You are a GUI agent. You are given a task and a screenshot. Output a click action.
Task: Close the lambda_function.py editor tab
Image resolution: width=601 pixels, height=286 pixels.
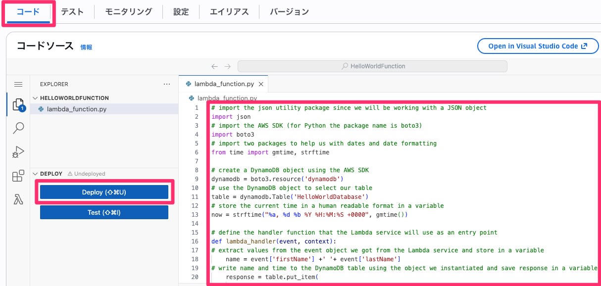click(261, 85)
